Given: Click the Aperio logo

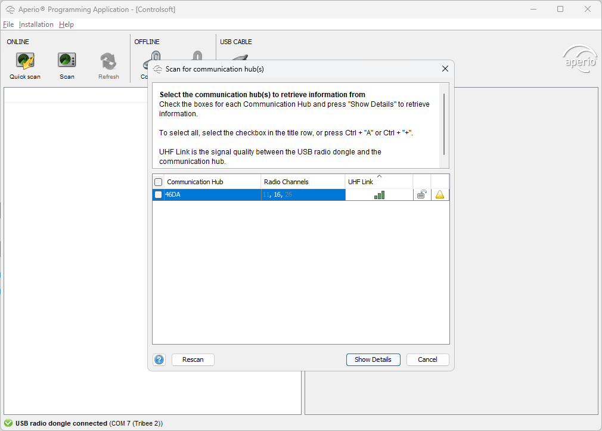Looking at the screenshot, I should tap(580, 59).
